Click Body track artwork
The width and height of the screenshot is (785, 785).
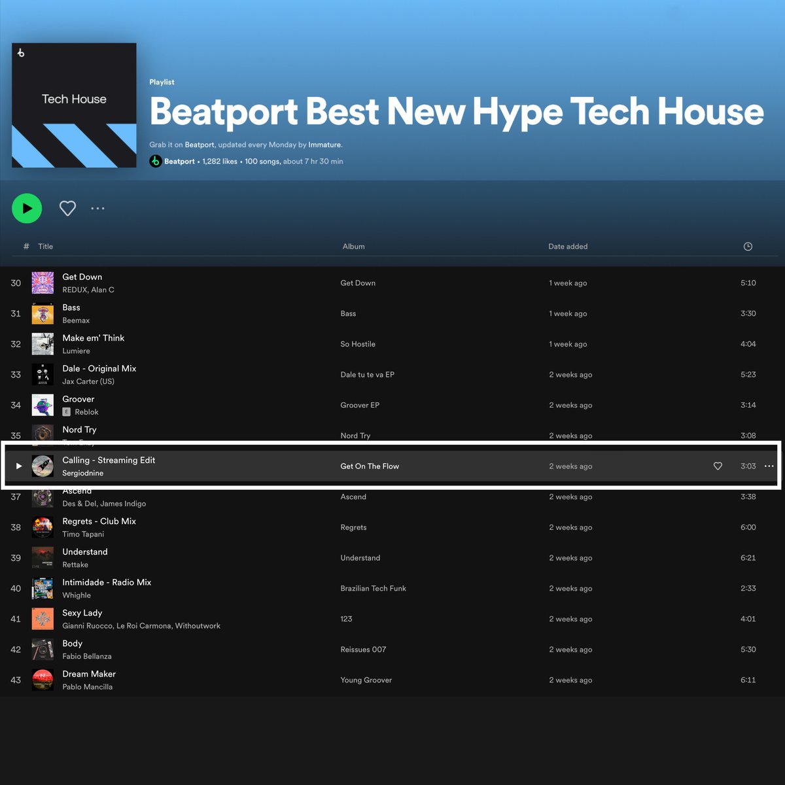click(43, 650)
